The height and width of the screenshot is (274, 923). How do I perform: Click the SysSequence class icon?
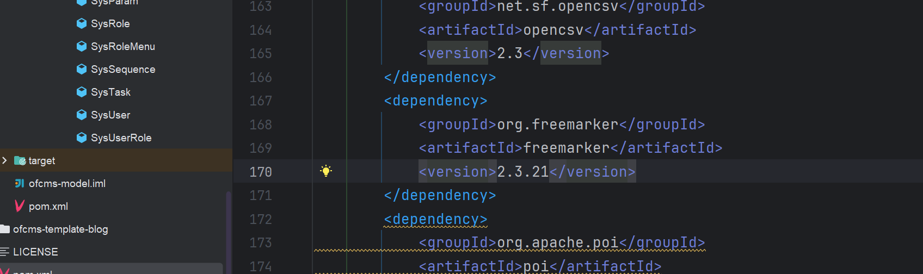[x=82, y=69]
